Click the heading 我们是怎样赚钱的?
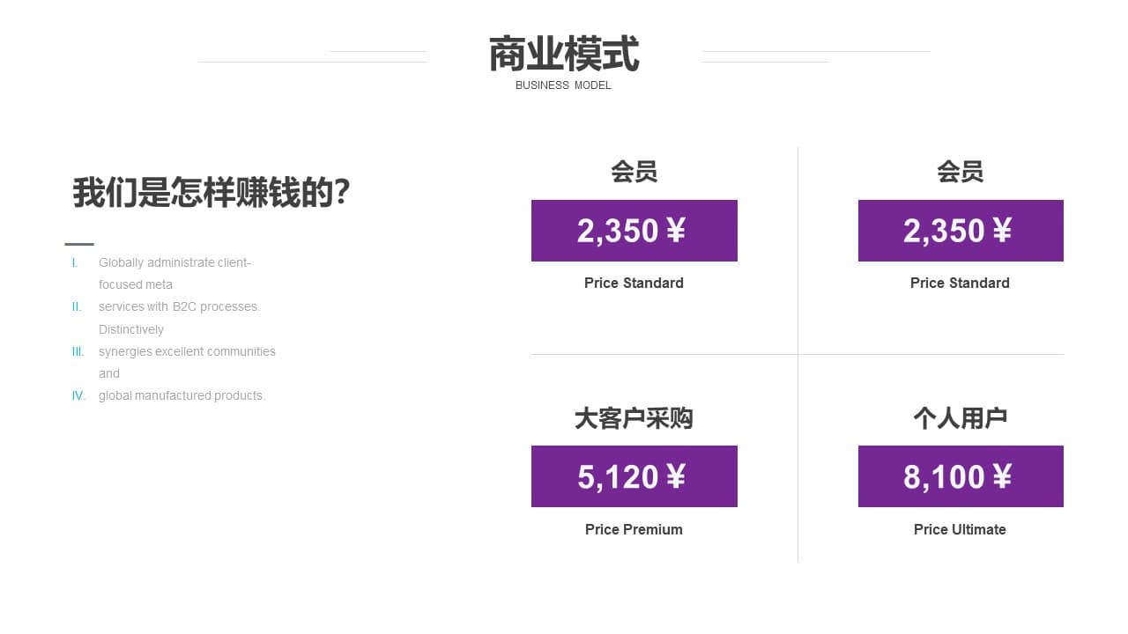 (211, 192)
